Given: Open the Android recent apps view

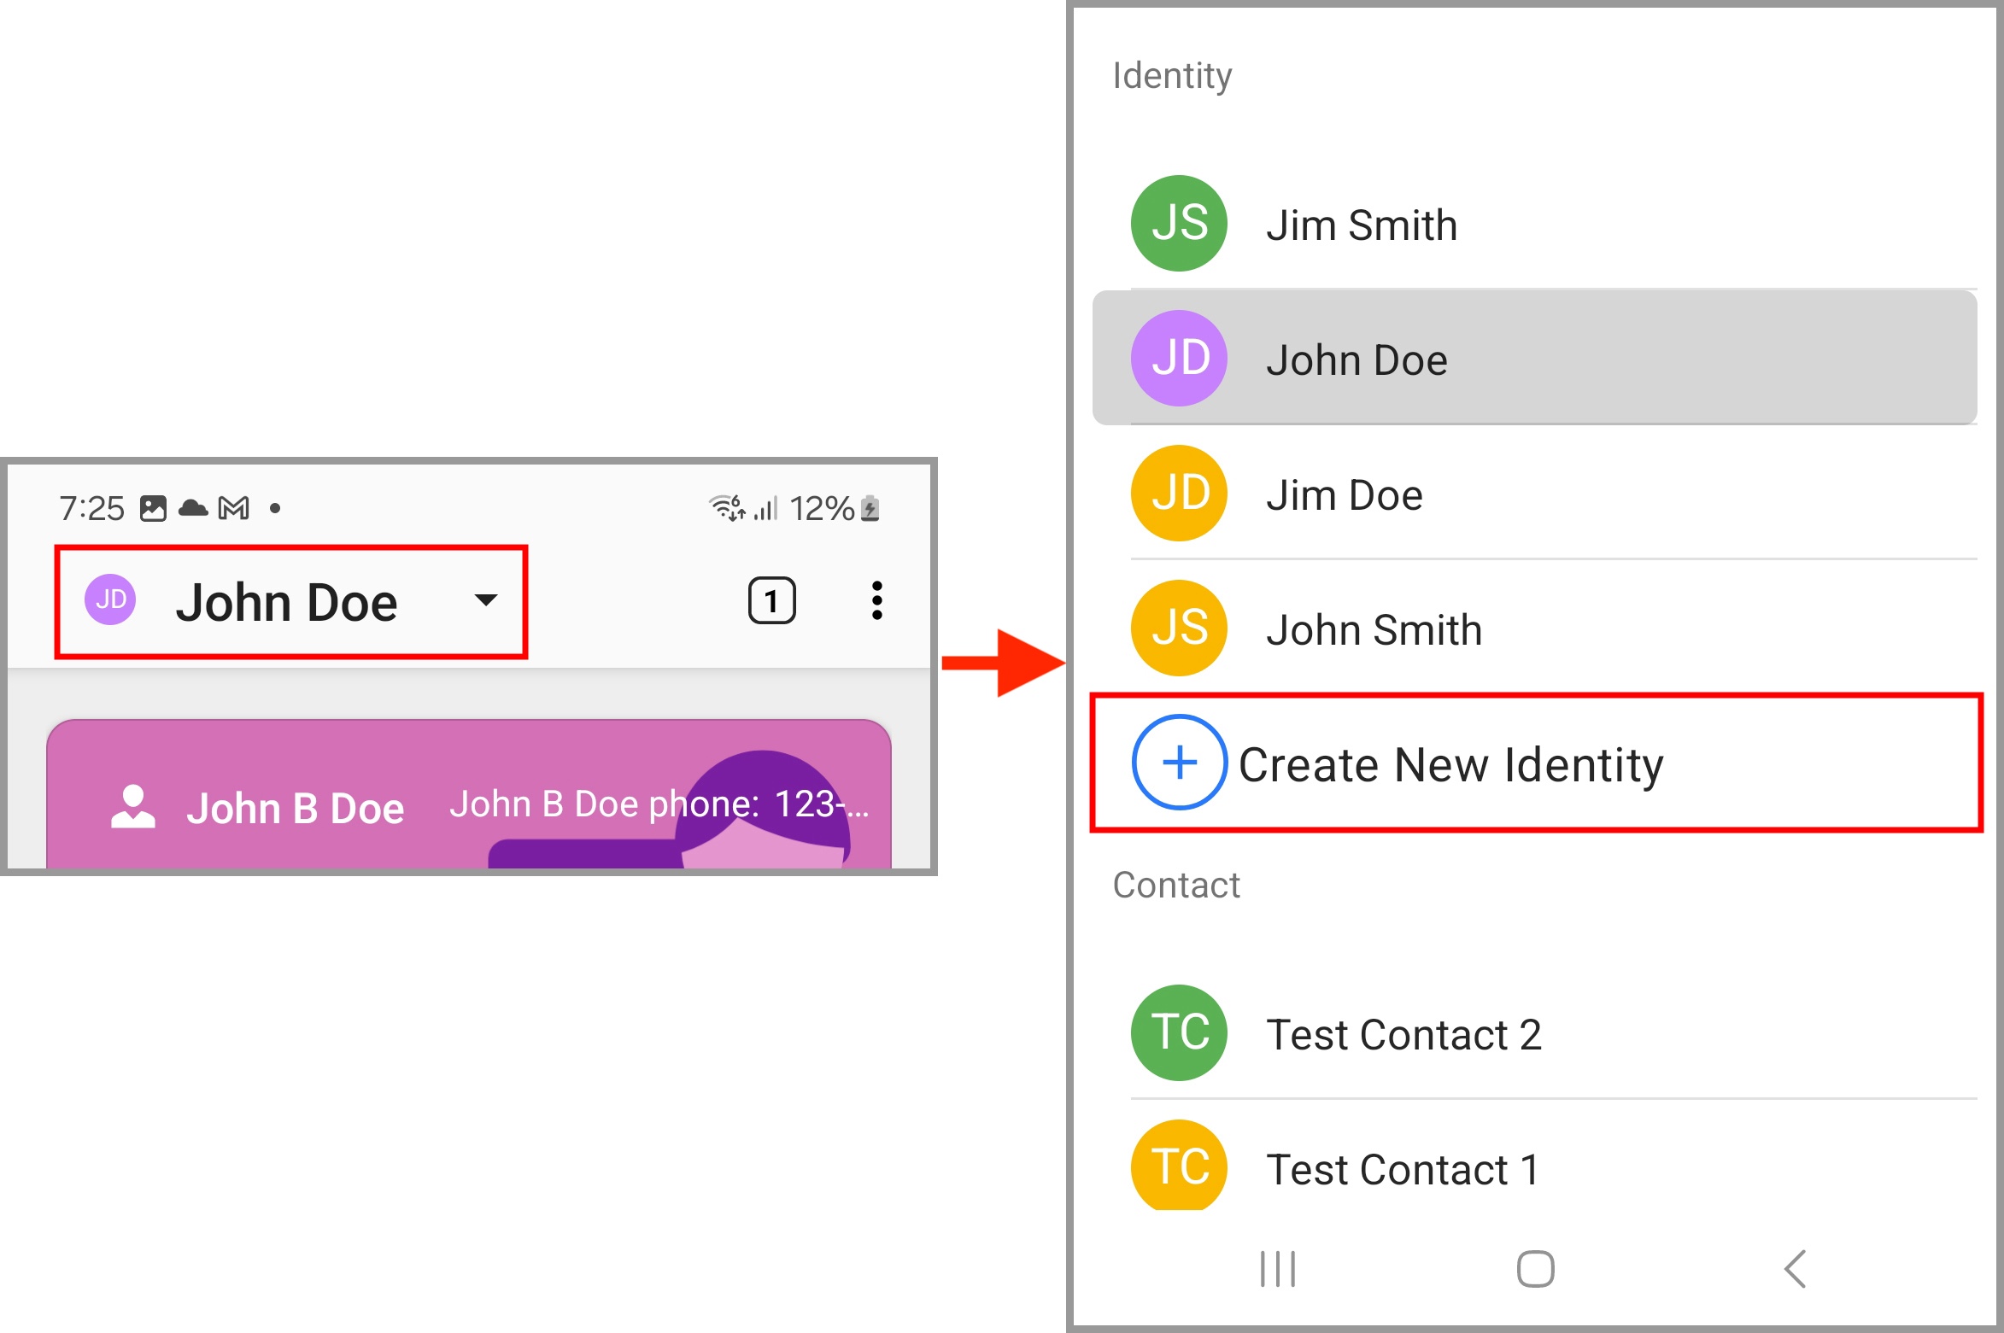Looking at the screenshot, I should (x=1276, y=1269).
